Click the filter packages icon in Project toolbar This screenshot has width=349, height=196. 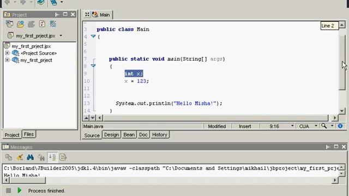tap(53, 24)
